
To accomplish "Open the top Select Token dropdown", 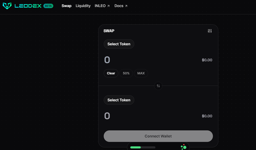I will pyautogui.click(x=119, y=44).
